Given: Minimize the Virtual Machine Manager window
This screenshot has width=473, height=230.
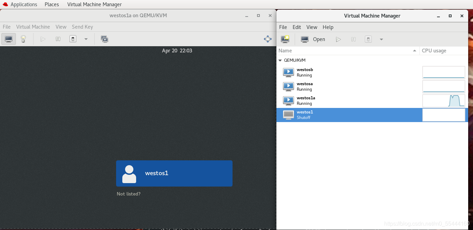Looking at the screenshot, I should tap(438, 16).
